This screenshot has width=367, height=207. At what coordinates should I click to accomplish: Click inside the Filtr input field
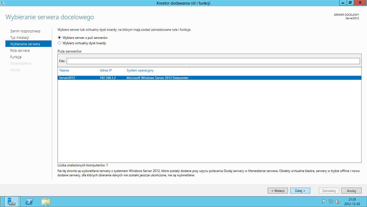(x=213, y=61)
